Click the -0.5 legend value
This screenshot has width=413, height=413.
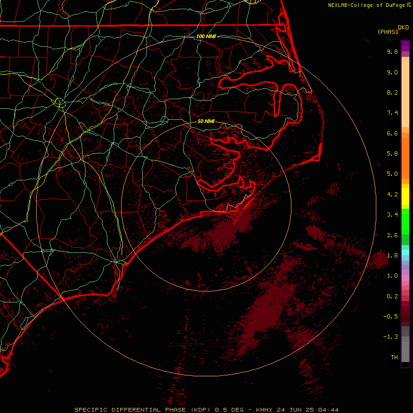click(391, 317)
